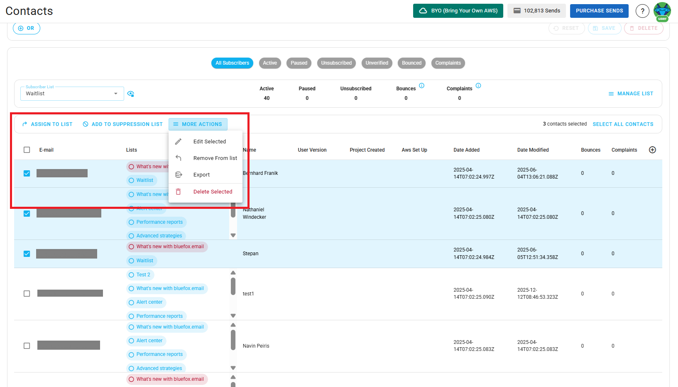Select the Unsubscribed filter tab

336,63
